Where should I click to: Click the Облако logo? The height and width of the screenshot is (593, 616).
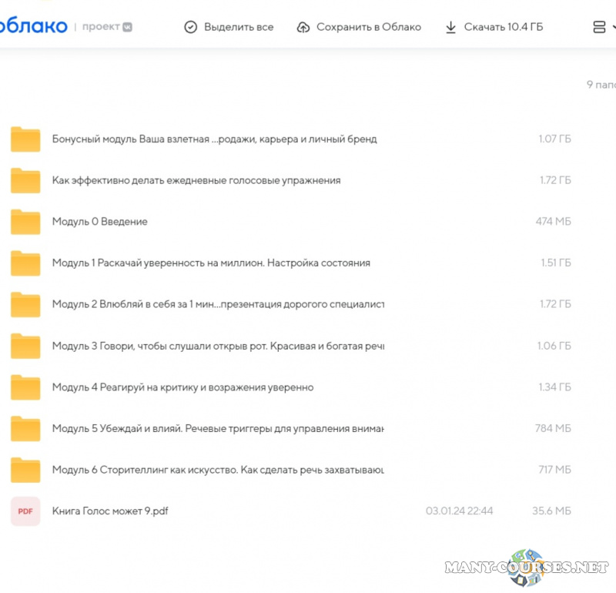(33, 26)
